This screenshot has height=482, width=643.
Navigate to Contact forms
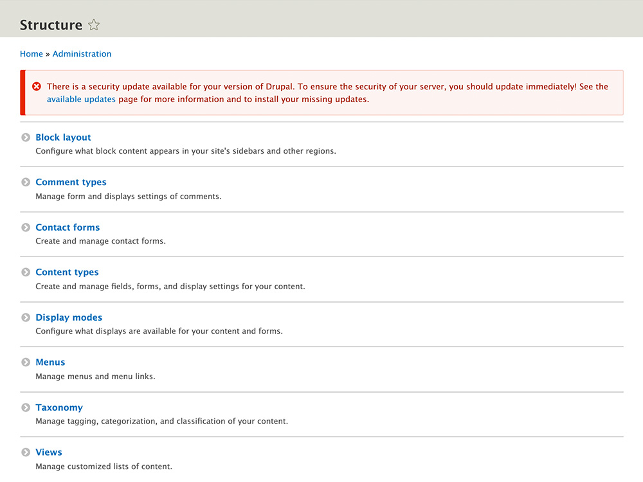click(68, 228)
